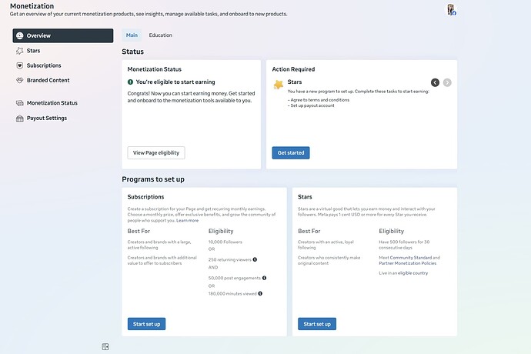Click the Payout Settings bank icon
This screenshot has width=531, height=354.
[x=20, y=119]
